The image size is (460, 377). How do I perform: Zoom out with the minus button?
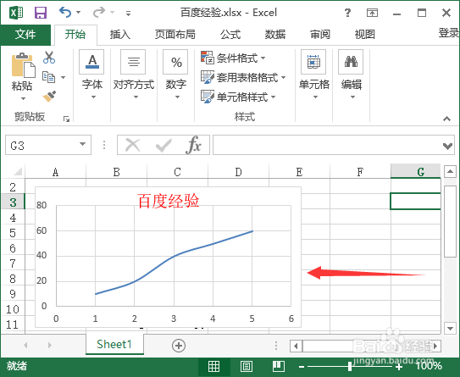tap(302, 367)
